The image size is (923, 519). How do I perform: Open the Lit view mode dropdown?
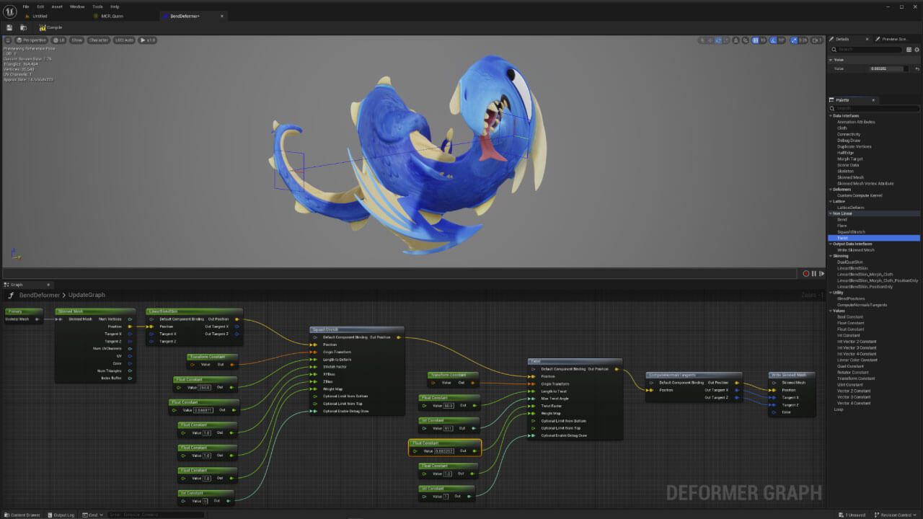pyautogui.click(x=59, y=40)
